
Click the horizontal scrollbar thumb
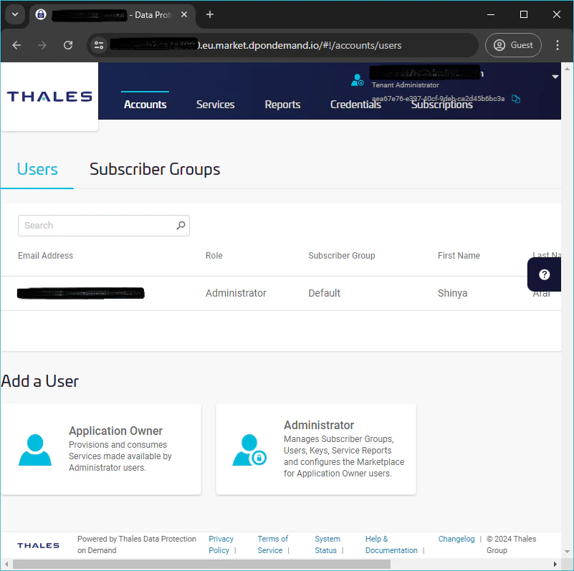click(x=201, y=564)
